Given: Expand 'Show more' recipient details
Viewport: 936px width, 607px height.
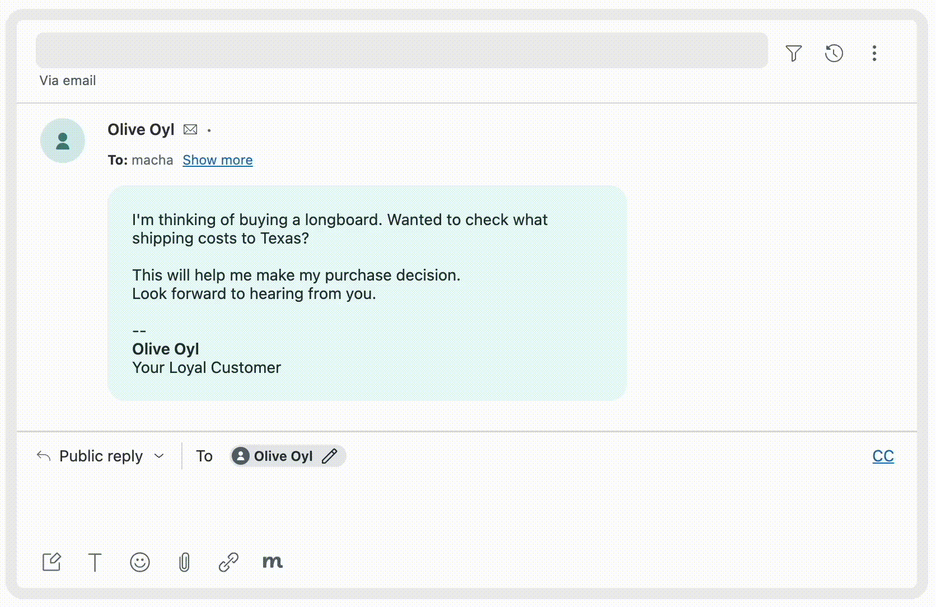Looking at the screenshot, I should [217, 160].
